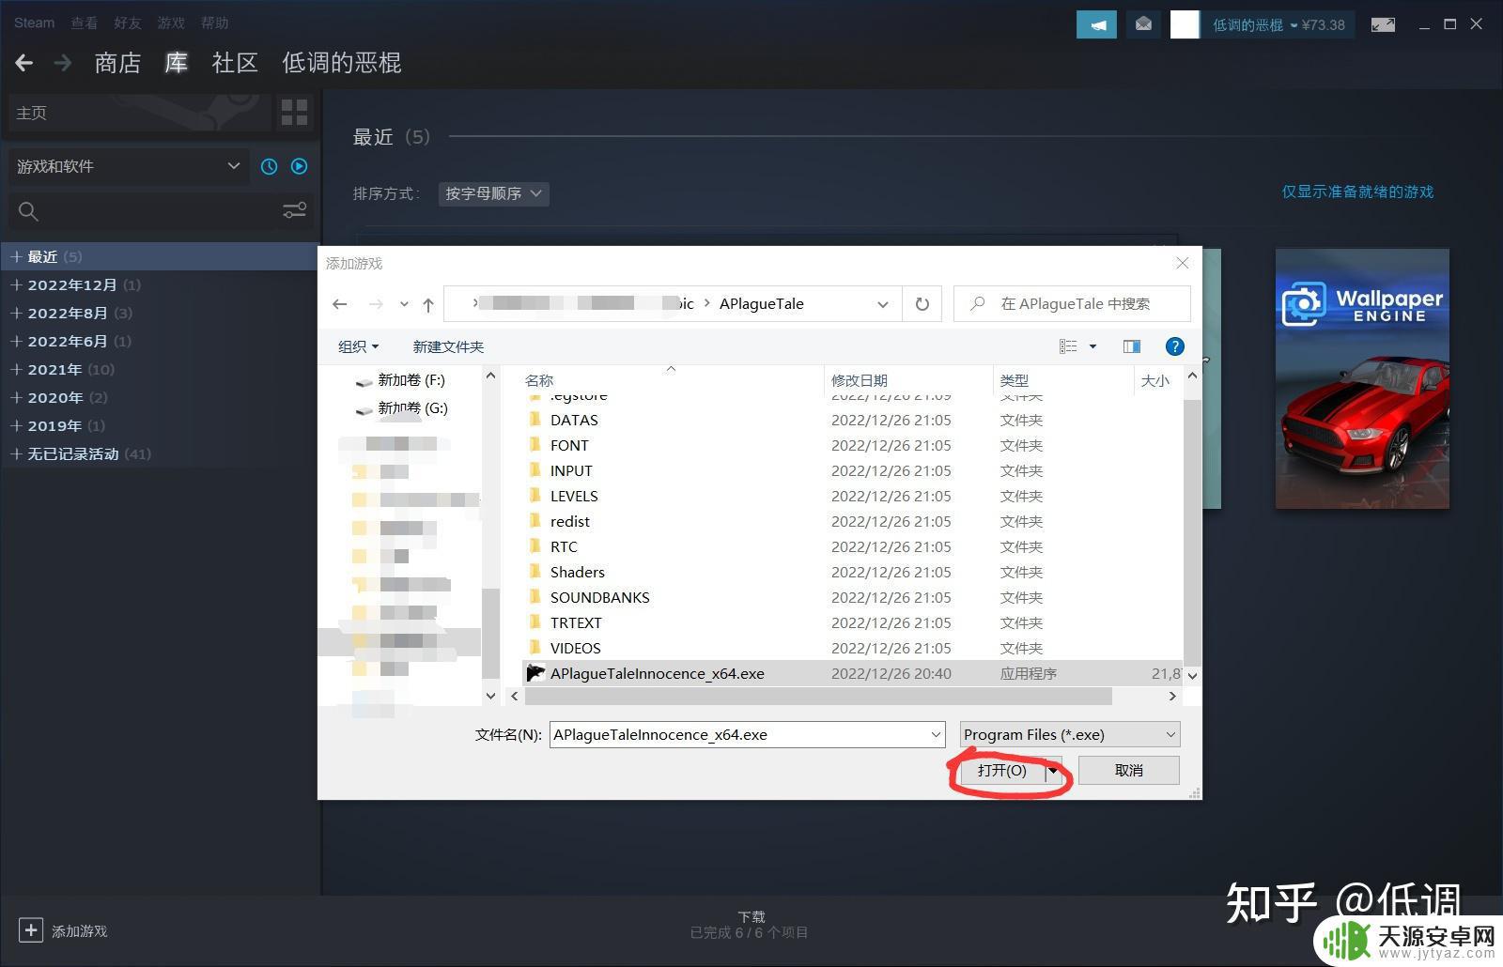Close the 添加游戏 dialog
The image size is (1503, 967).
tap(1183, 263)
